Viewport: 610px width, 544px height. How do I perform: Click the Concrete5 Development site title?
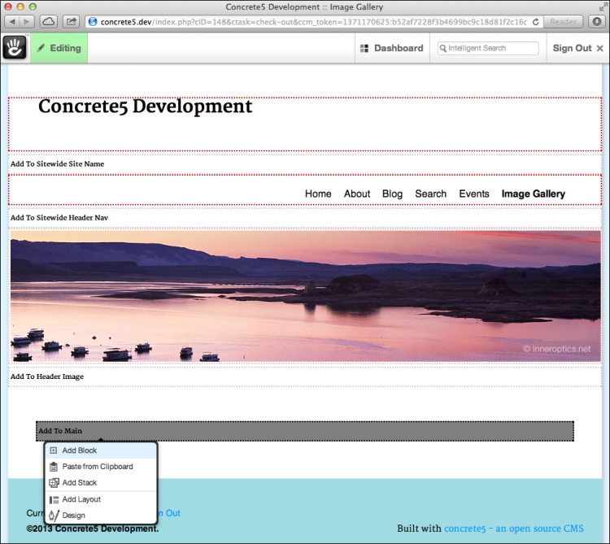tap(145, 107)
